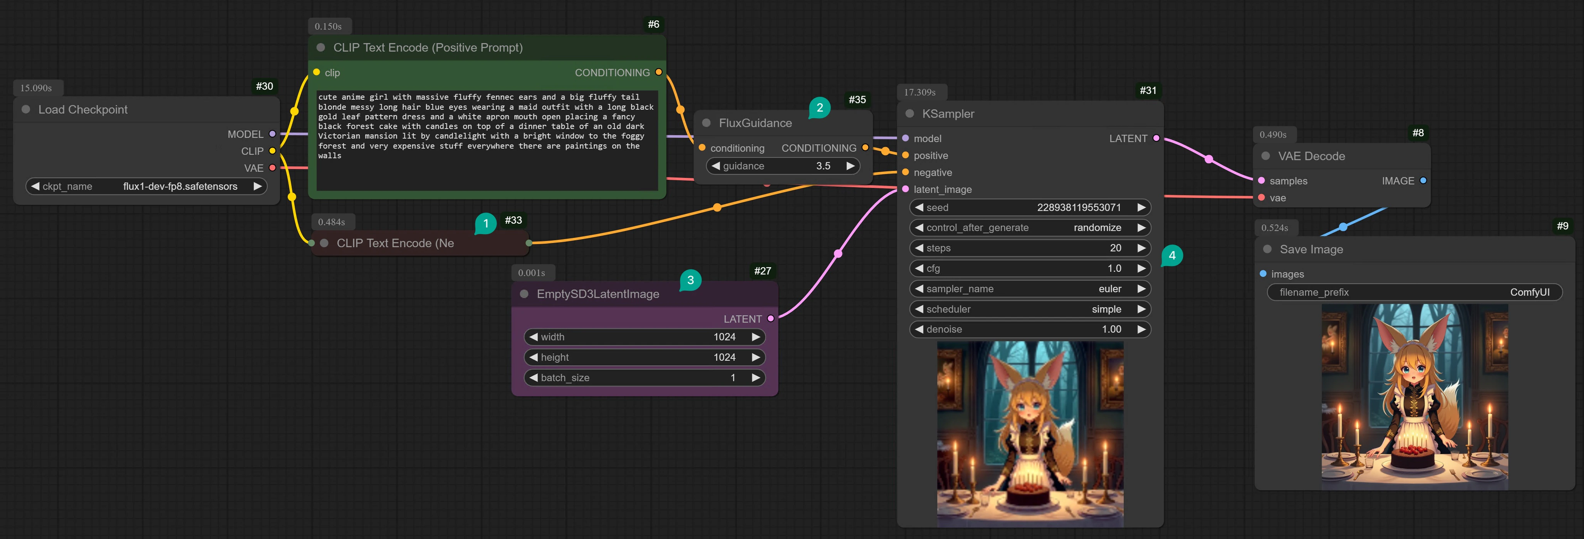
Task: Click the CONDITIONING output of the positive prompt node
Action: pyautogui.click(x=659, y=72)
